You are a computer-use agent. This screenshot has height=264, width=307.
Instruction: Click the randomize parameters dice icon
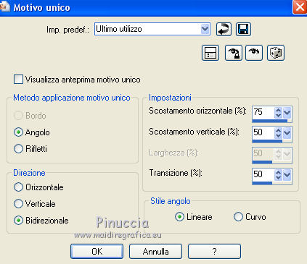pos(276,53)
